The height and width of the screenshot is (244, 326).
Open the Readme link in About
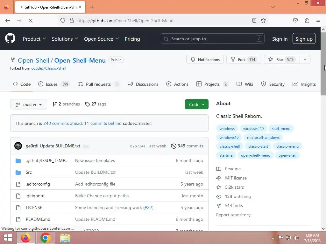click(x=229, y=169)
